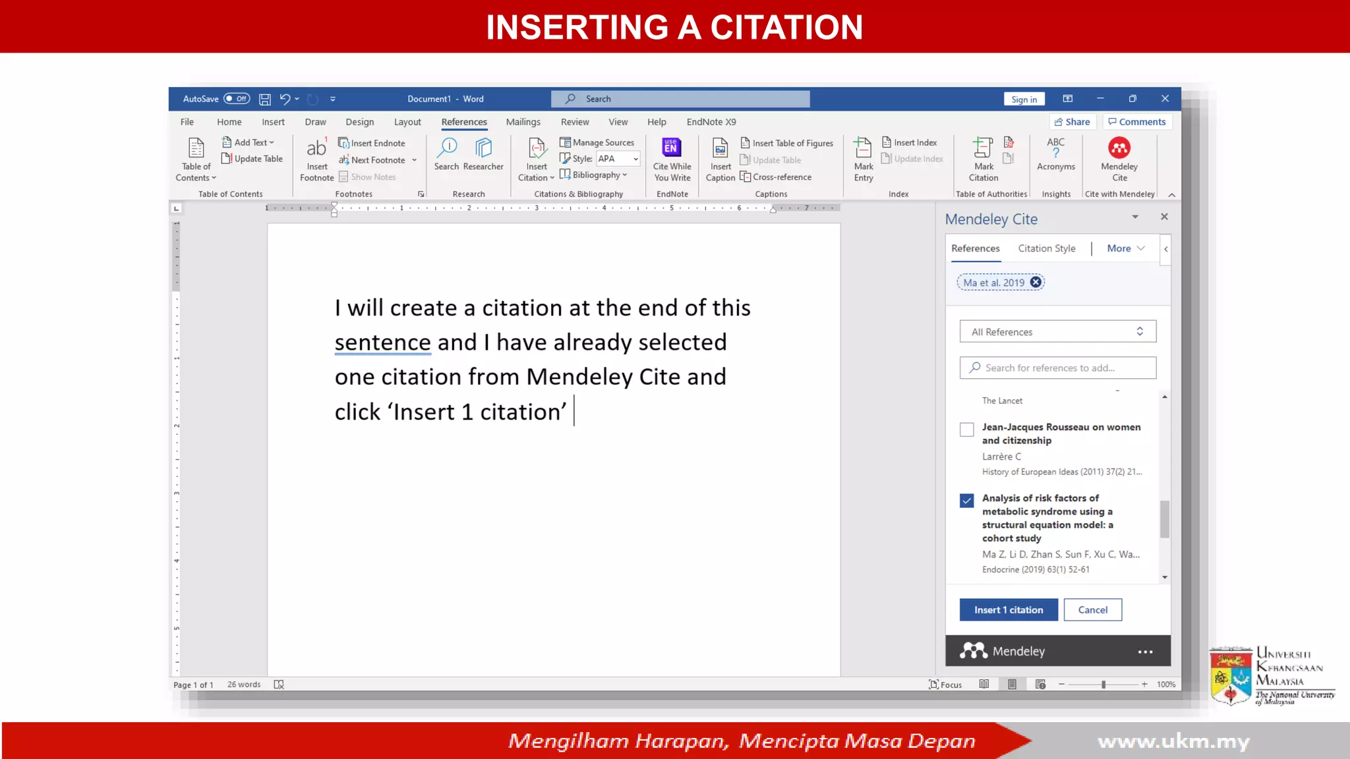Open the Search research tool

[446, 155]
